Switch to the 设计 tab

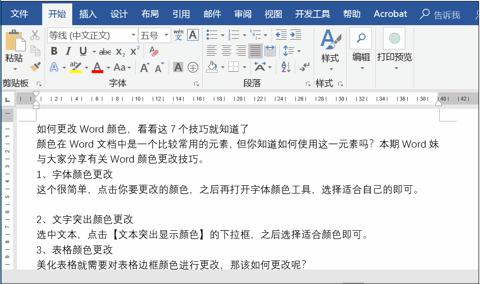[119, 14]
